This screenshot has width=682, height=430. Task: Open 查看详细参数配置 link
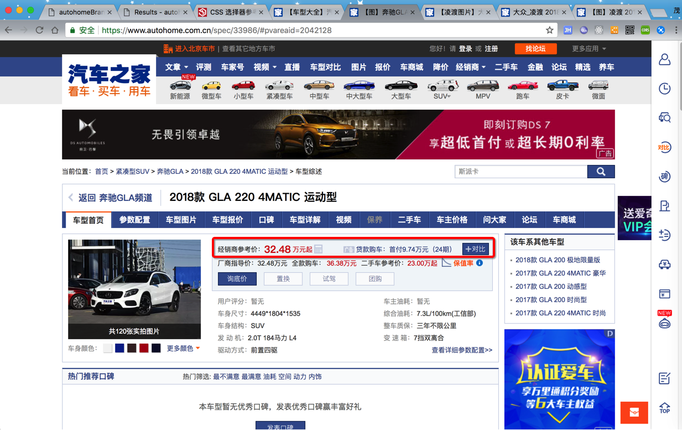click(x=462, y=350)
